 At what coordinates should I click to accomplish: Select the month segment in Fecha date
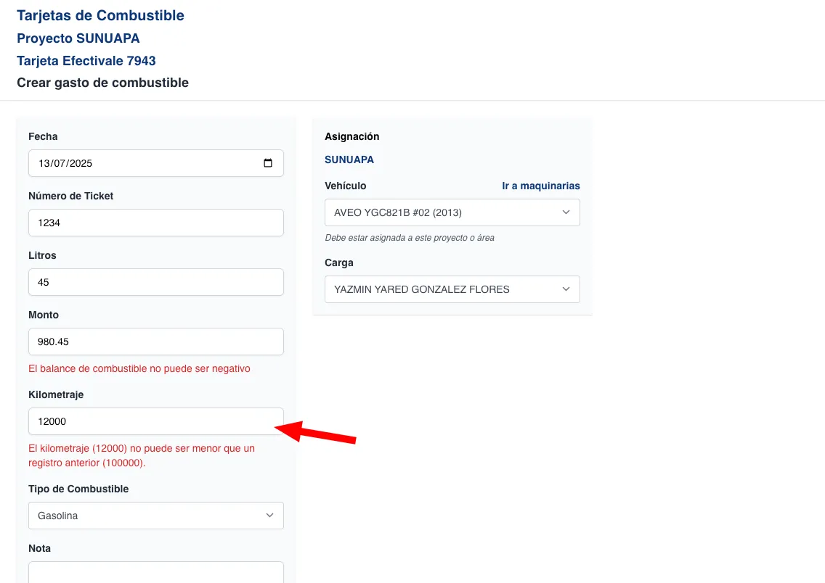(60, 163)
